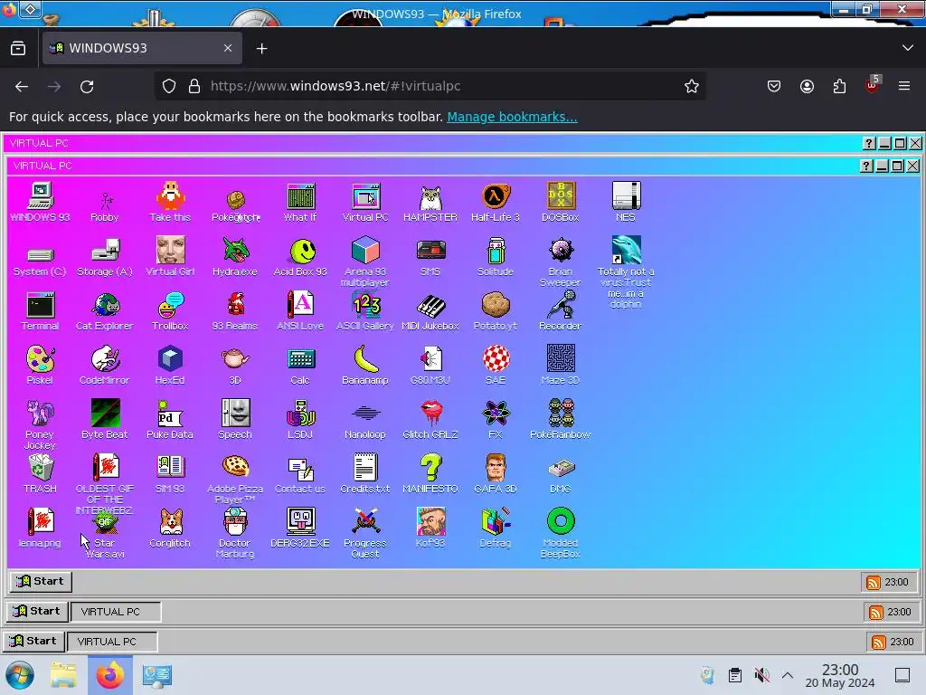Open the Terminal desktop icon
The height and width of the screenshot is (695, 926).
click(40, 311)
